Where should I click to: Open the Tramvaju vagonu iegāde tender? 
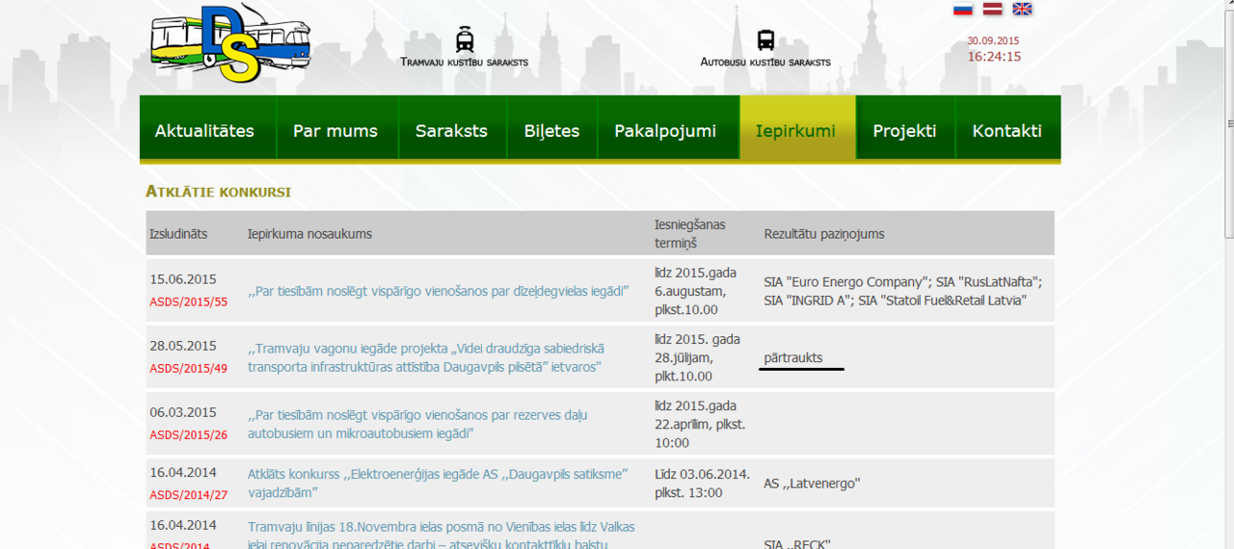(426, 357)
